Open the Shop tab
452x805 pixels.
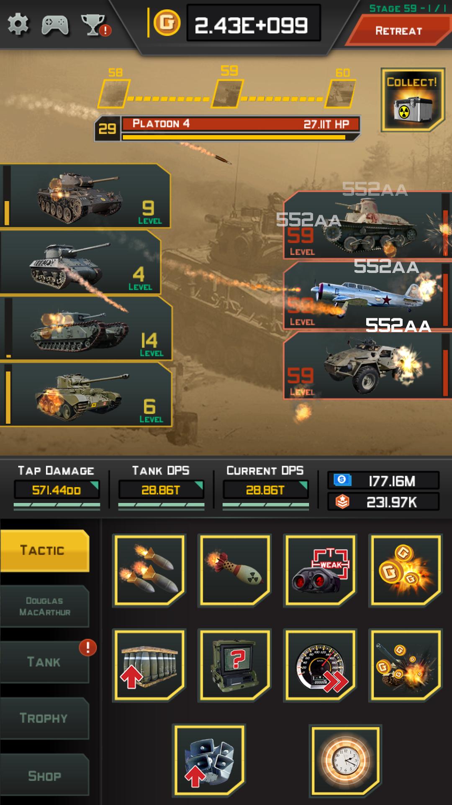pyautogui.click(x=45, y=776)
